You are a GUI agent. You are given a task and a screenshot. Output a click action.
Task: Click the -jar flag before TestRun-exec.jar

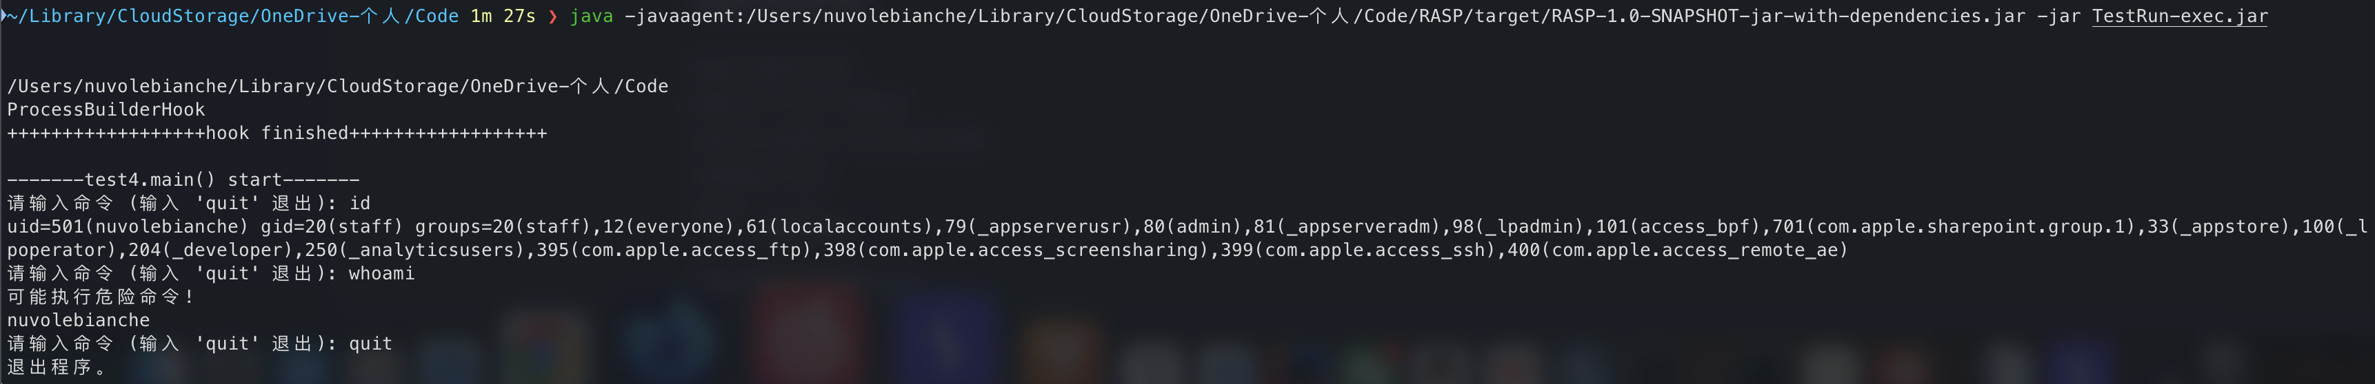(2058, 16)
